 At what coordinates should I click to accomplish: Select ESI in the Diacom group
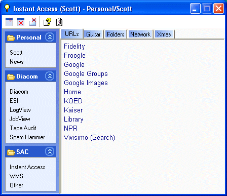14,101
